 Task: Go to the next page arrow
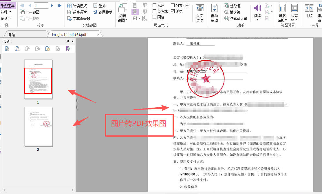52,6
